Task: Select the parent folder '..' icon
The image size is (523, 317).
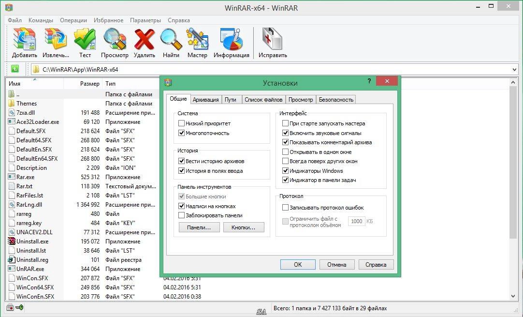Action: point(11,94)
